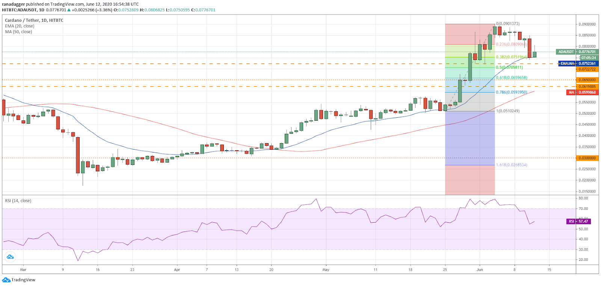Viewport: 601px width, 286px height.
Task: Click '0.0350000' on the price axis
Action: tap(587, 147)
